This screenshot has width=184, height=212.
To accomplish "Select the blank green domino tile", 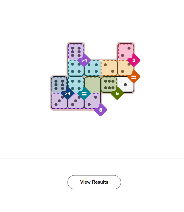I will pos(92,85).
